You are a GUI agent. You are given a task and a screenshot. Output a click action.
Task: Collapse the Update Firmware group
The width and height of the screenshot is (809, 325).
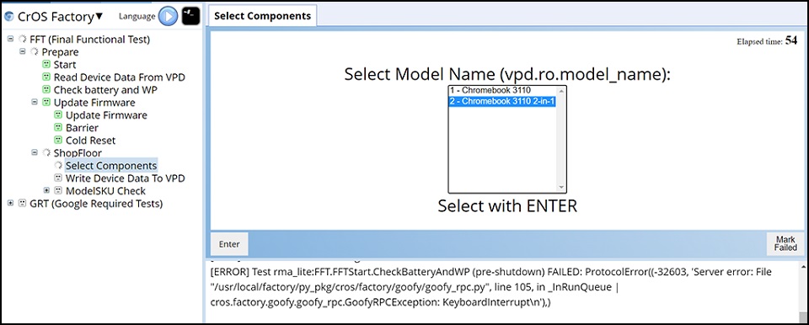click(x=35, y=102)
